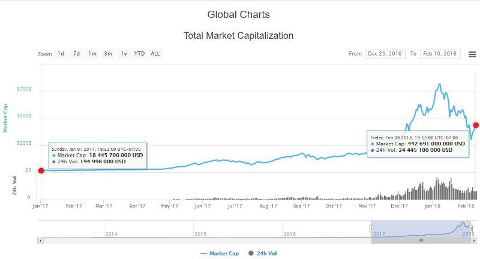The height and width of the screenshot is (259, 480).
Task: Click the red marker at Feb 2018
Action: click(476, 125)
